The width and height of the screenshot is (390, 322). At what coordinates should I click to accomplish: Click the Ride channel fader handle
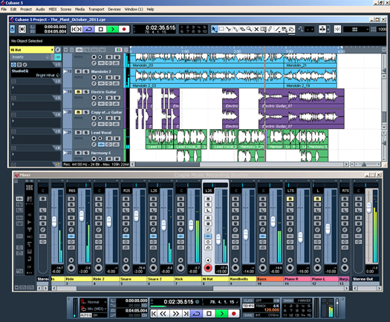click(82, 216)
